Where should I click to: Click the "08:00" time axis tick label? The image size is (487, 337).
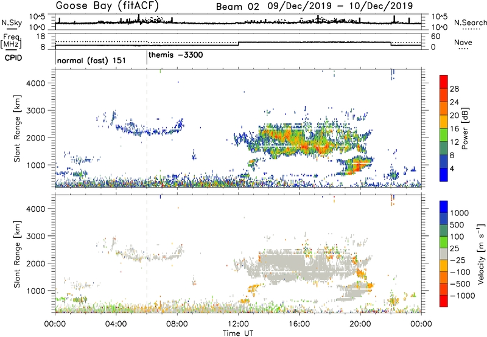[x=177, y=324]
